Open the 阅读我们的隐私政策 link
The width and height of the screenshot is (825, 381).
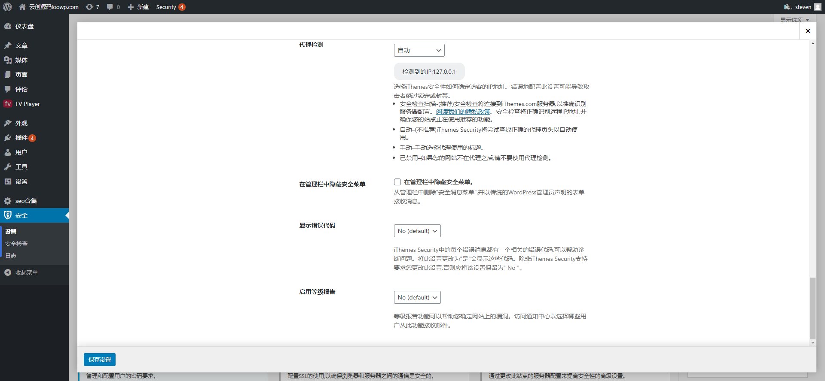[x=463, y=112]
